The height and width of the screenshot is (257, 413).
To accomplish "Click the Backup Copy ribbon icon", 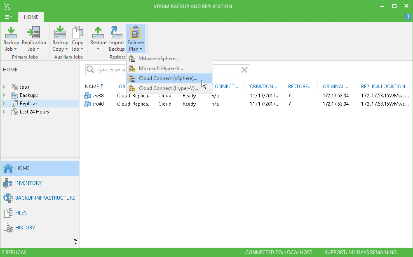I will click(x=60, y=33).
